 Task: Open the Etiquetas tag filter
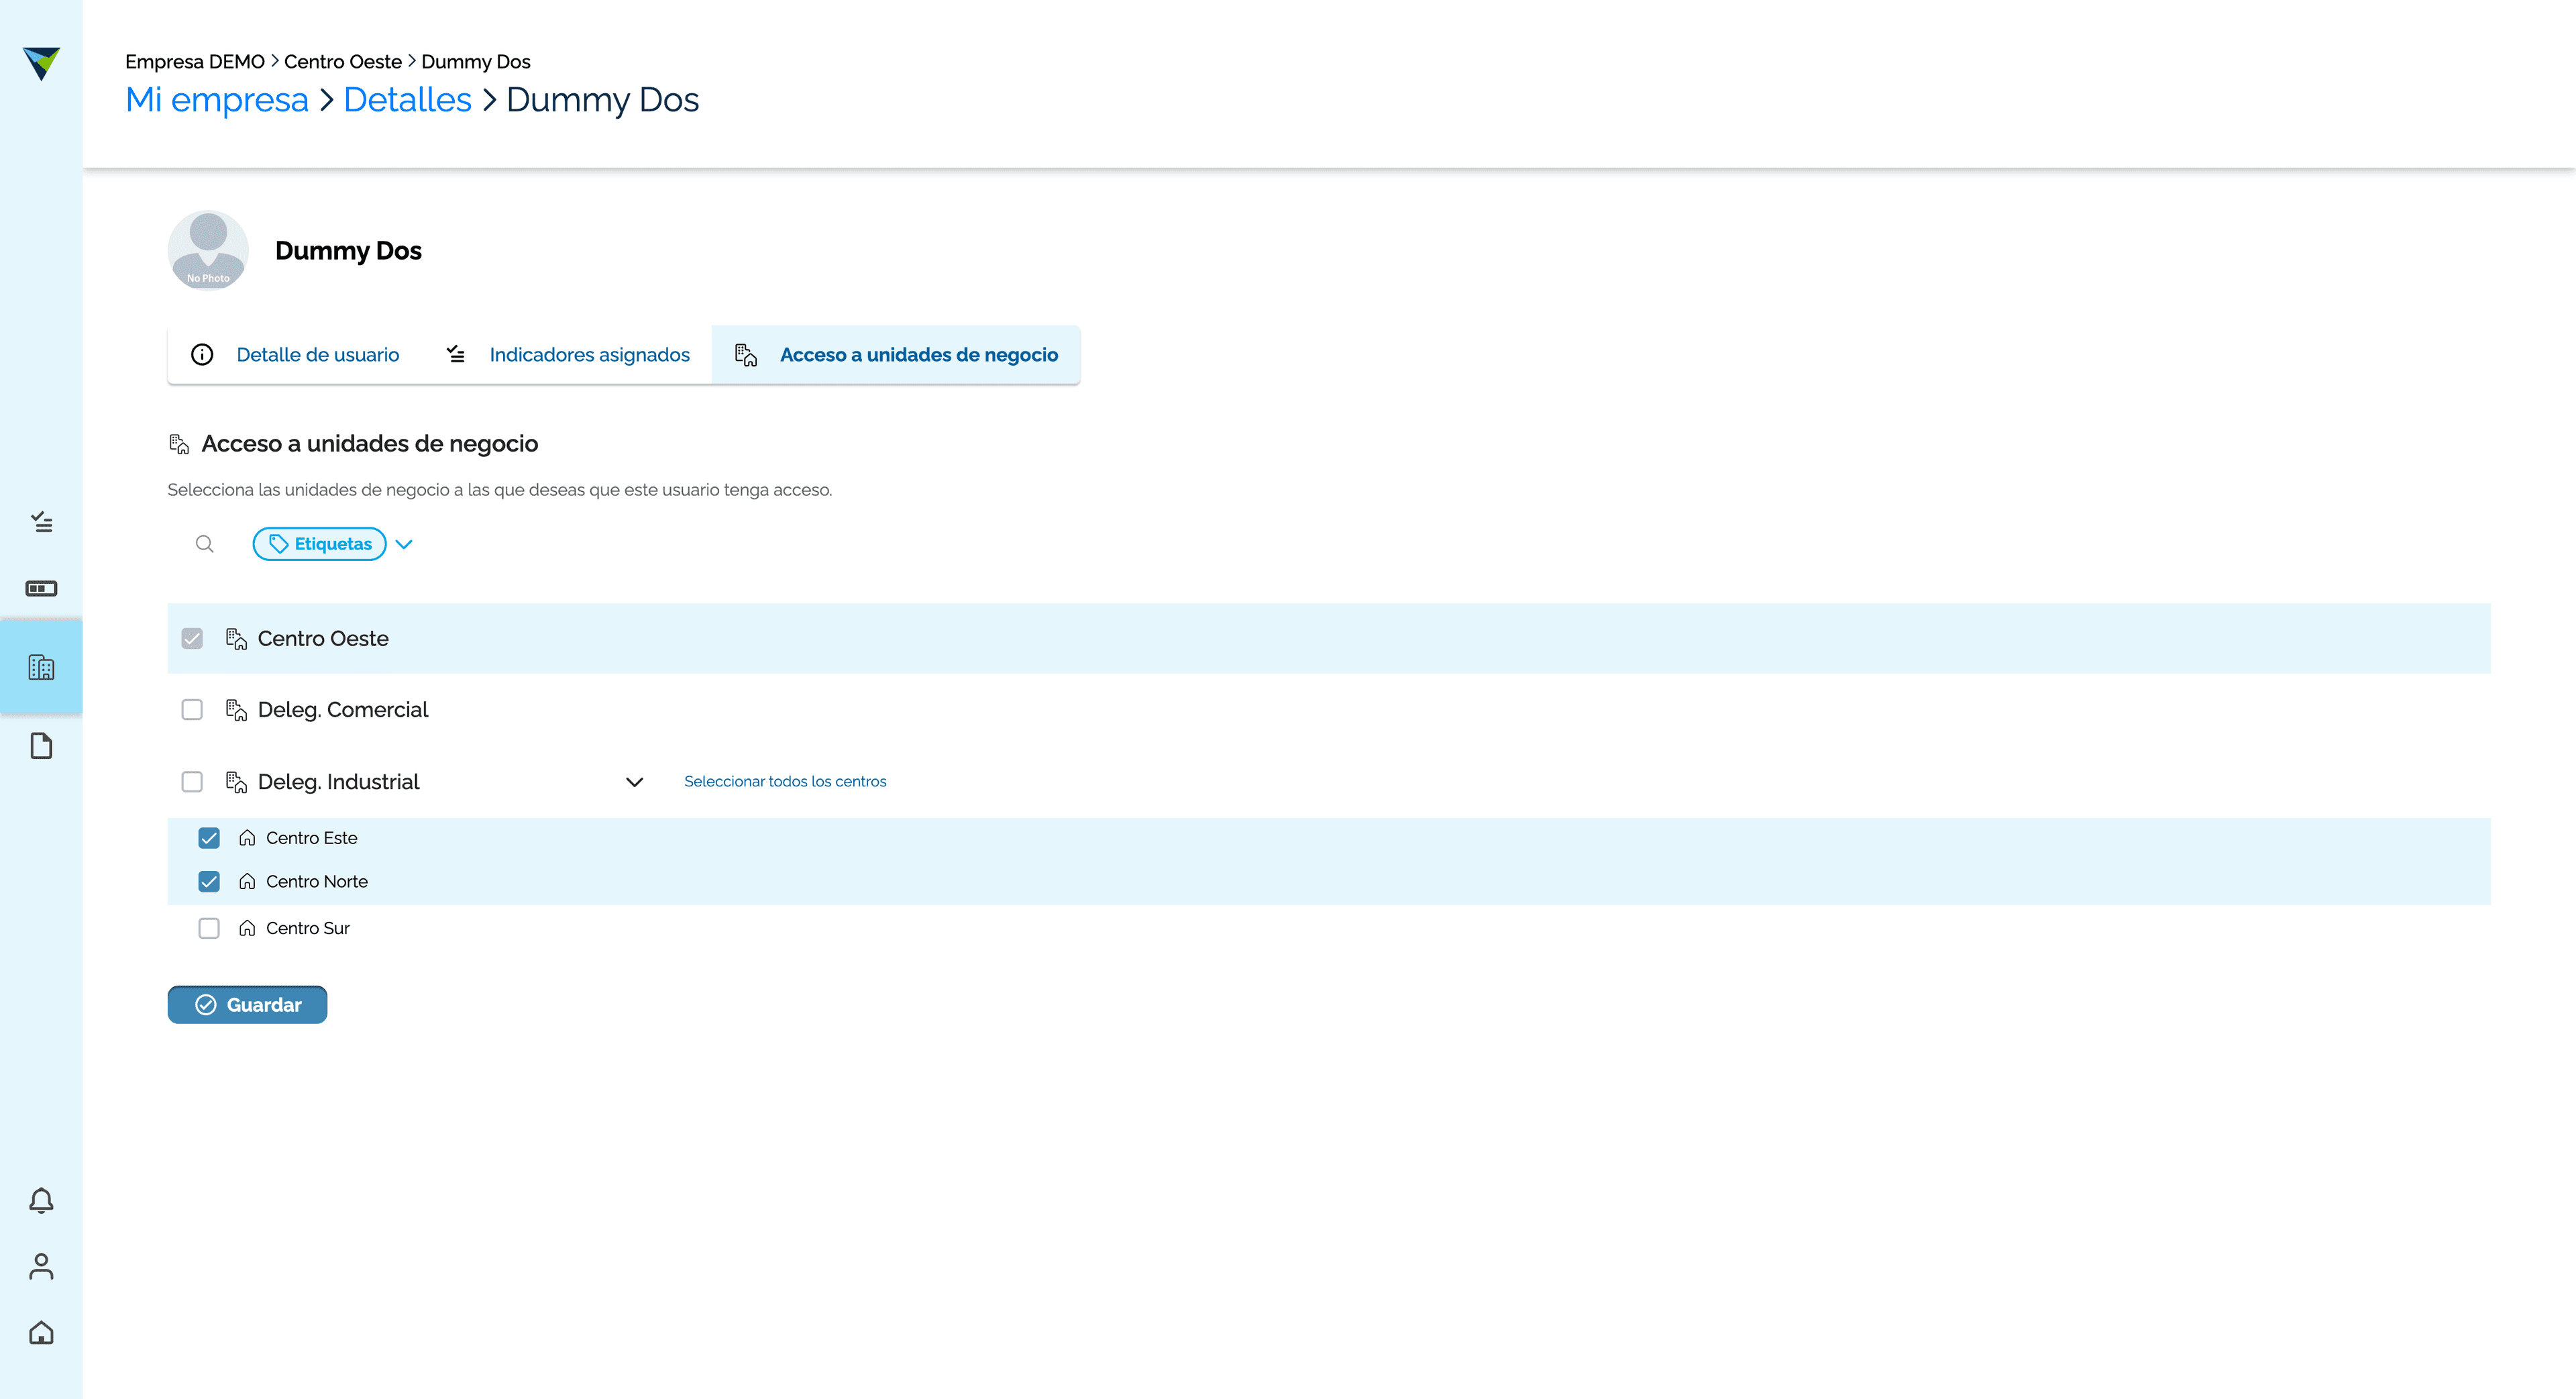pos(320,544)
